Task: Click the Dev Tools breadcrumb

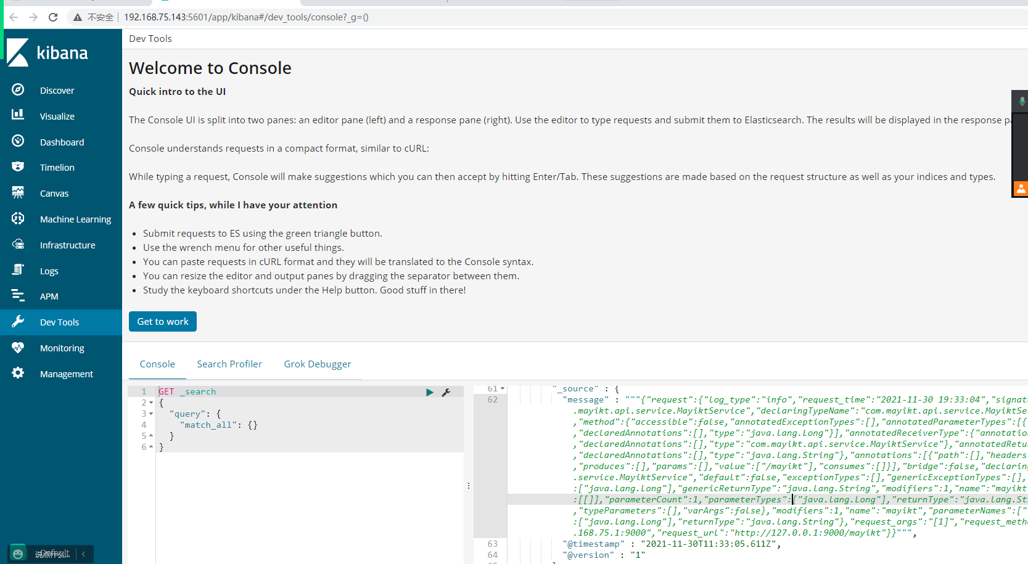Action: (150, 38)
